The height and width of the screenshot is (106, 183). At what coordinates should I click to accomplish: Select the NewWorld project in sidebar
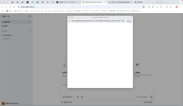coord(8,35)
